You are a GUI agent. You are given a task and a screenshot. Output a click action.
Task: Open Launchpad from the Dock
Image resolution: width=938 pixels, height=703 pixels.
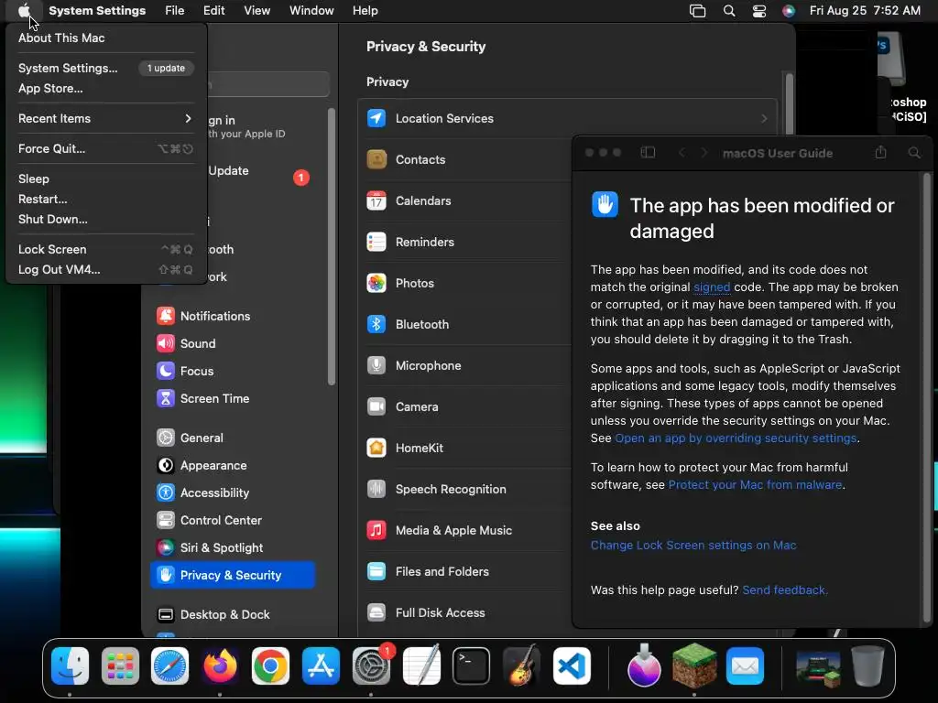pos(120,666)
